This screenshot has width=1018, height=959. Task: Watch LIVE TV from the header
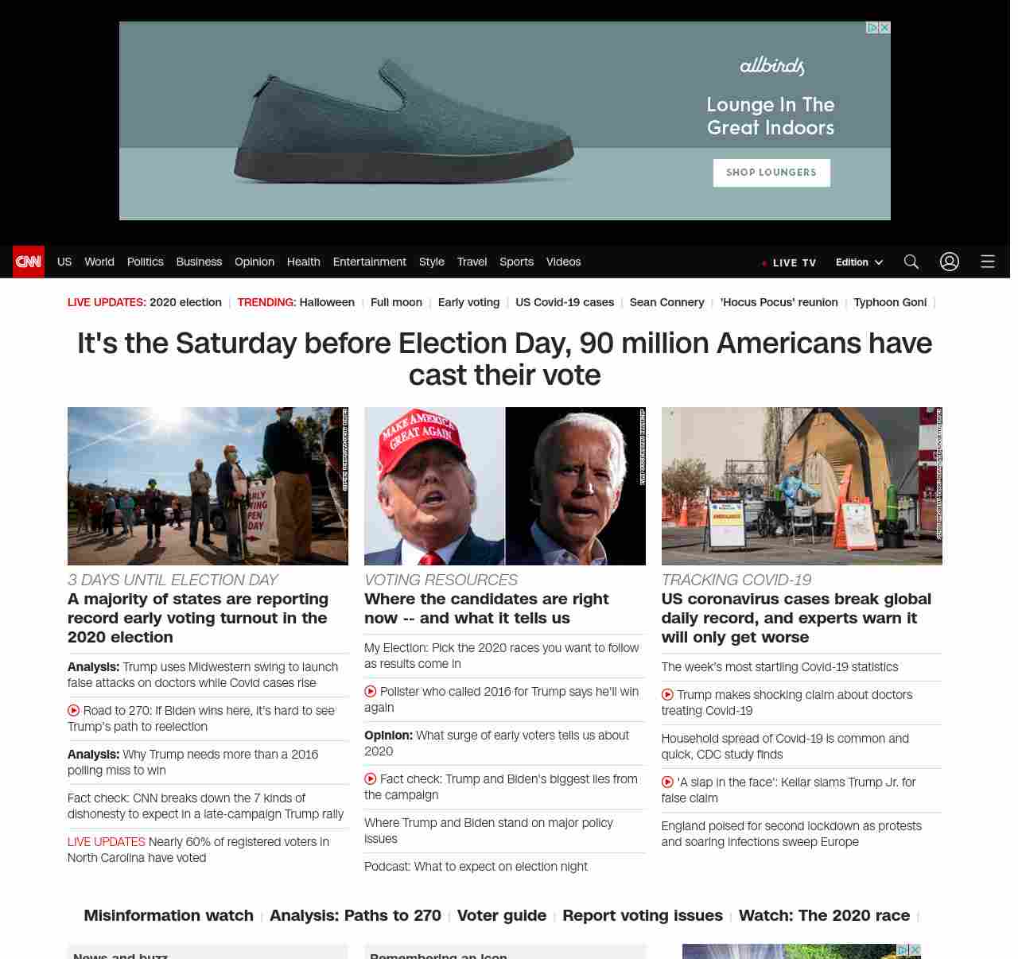click(789, 262)
